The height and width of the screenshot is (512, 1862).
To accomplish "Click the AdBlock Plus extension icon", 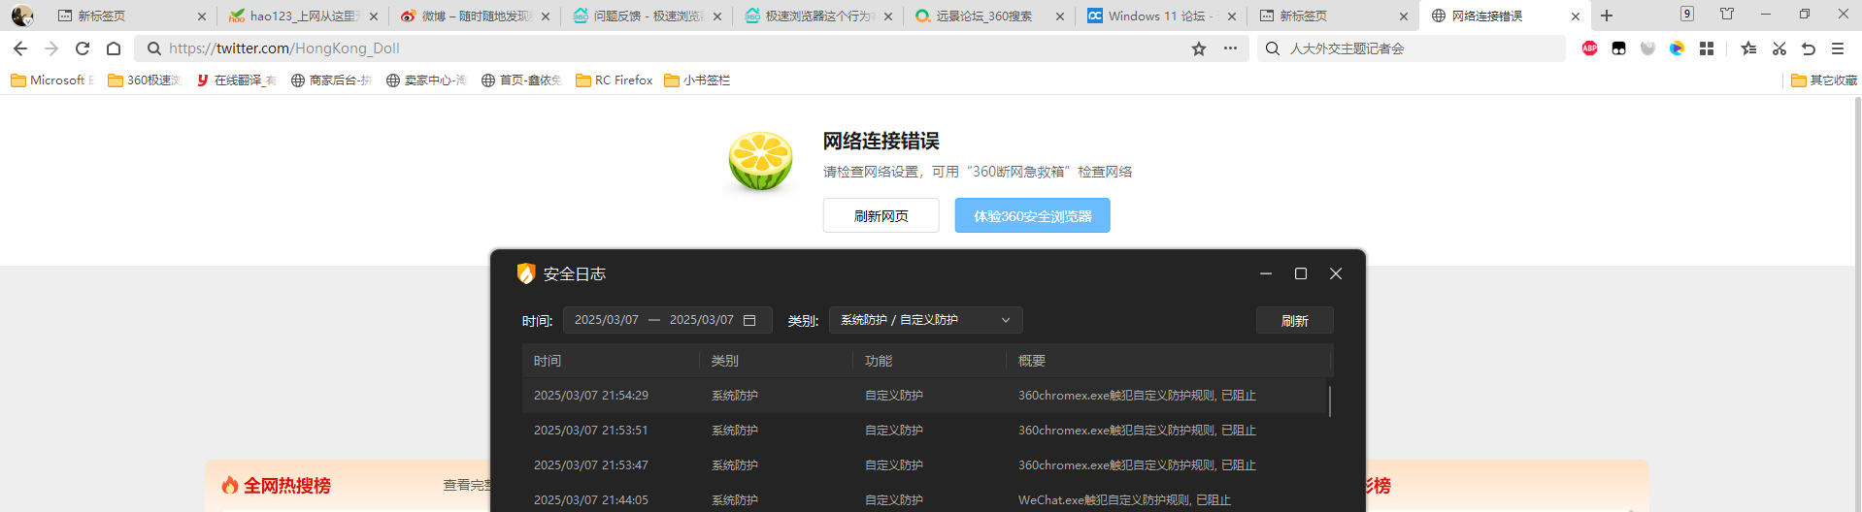I will (x=1589, y=48).
